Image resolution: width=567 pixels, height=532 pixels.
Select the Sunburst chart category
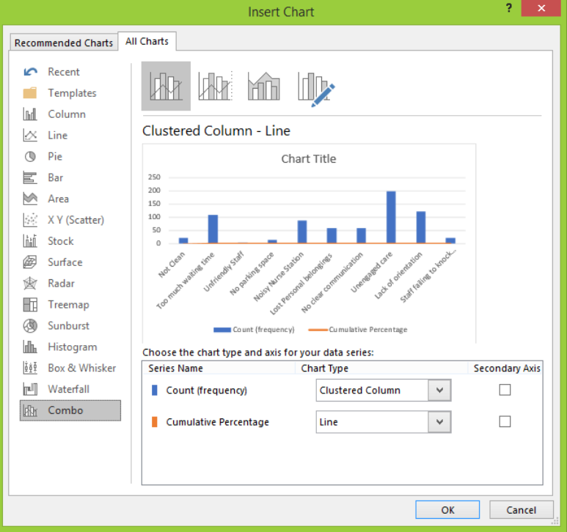pos(70,325)
